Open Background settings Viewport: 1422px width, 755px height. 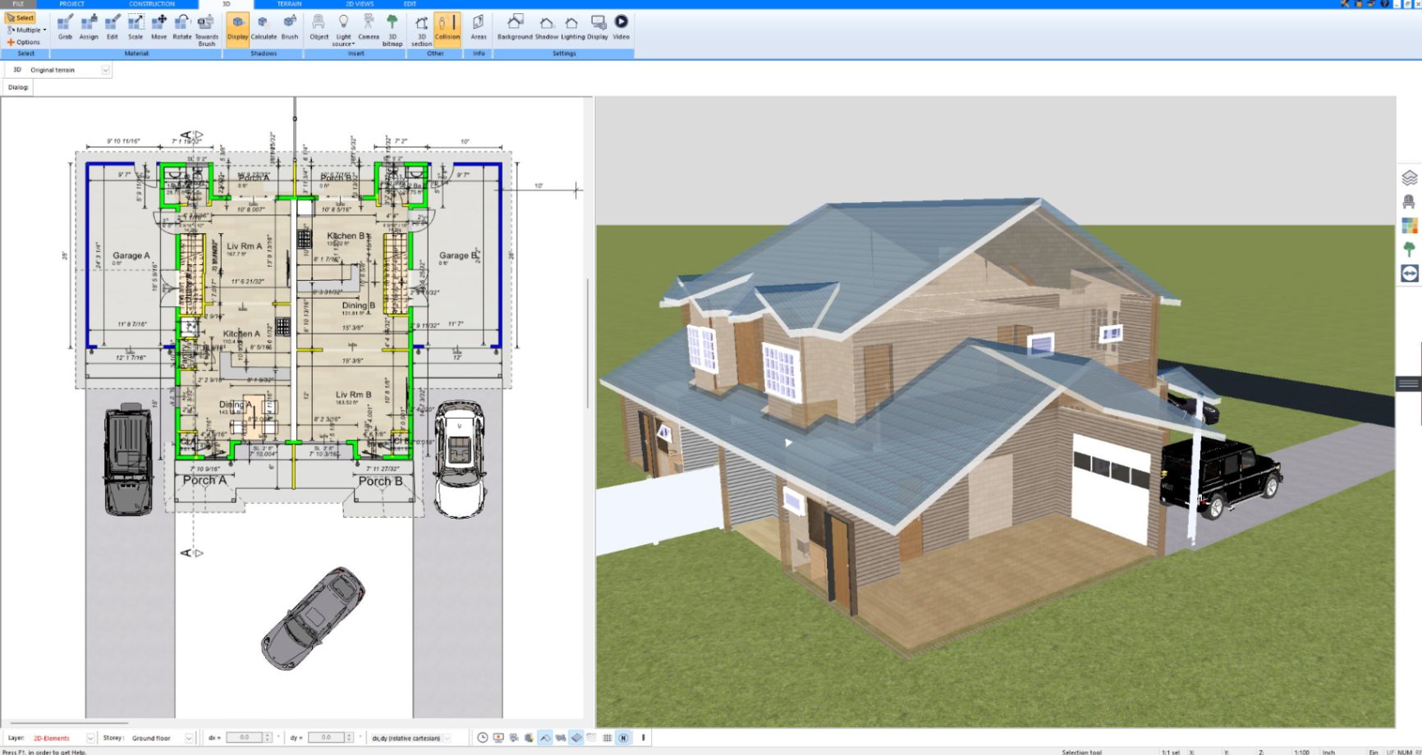[515, 26]
